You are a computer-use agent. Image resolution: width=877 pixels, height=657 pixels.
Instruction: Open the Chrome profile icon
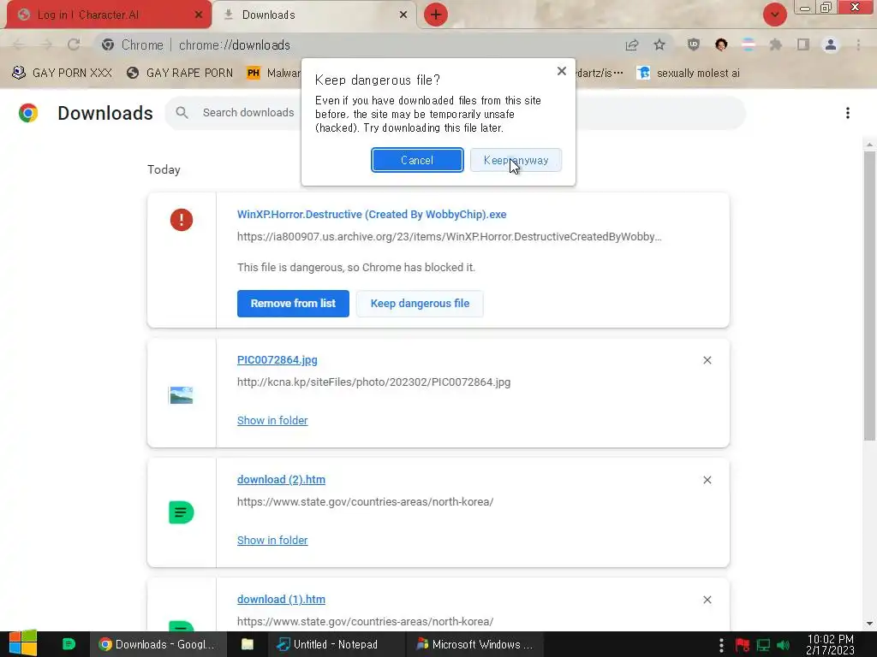click(x=831, y=44)
